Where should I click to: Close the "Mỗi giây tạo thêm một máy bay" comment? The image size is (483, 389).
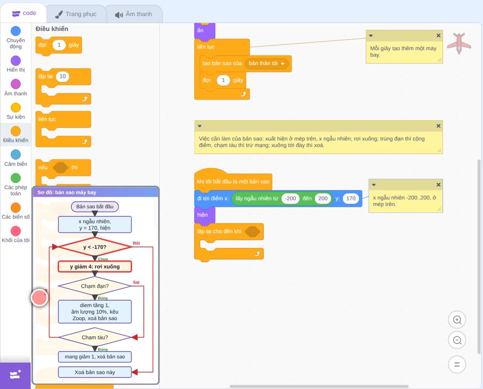click(439, 35)
